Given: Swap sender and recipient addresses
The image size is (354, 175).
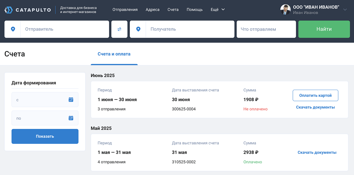Looking at the screenshot, I should [x=119, y=29].
